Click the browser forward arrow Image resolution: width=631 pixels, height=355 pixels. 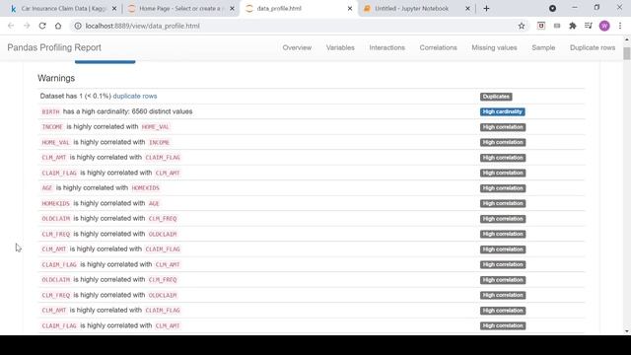coord(27,26)
